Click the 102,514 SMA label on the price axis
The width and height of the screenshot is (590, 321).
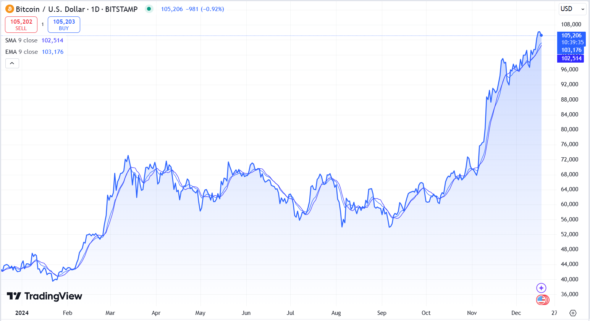click(x=571, y=58)
